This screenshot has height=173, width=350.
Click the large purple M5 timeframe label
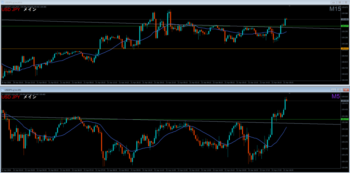pyautogui.click(x=336, y=96)
